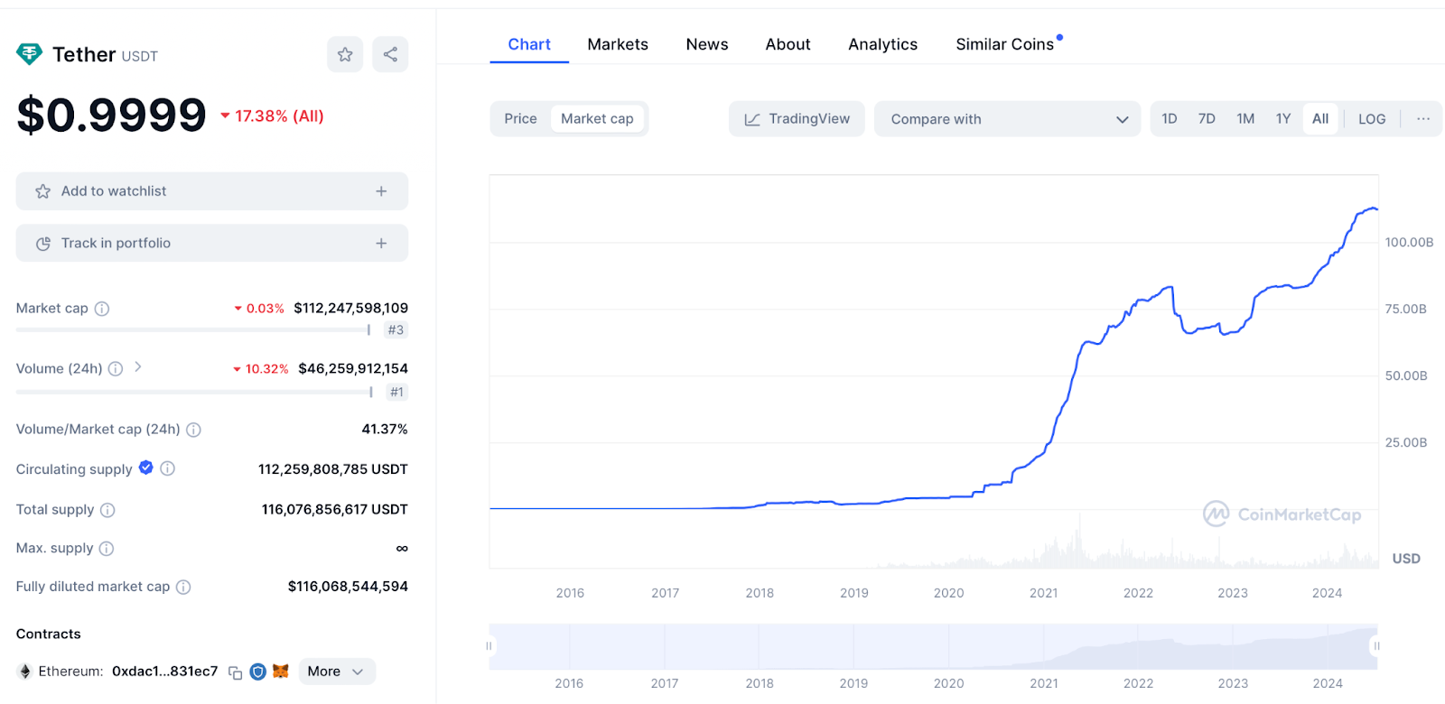Click the #1 volume rank badge
The image size is (1445, 704).
click(x=396, y=392)
